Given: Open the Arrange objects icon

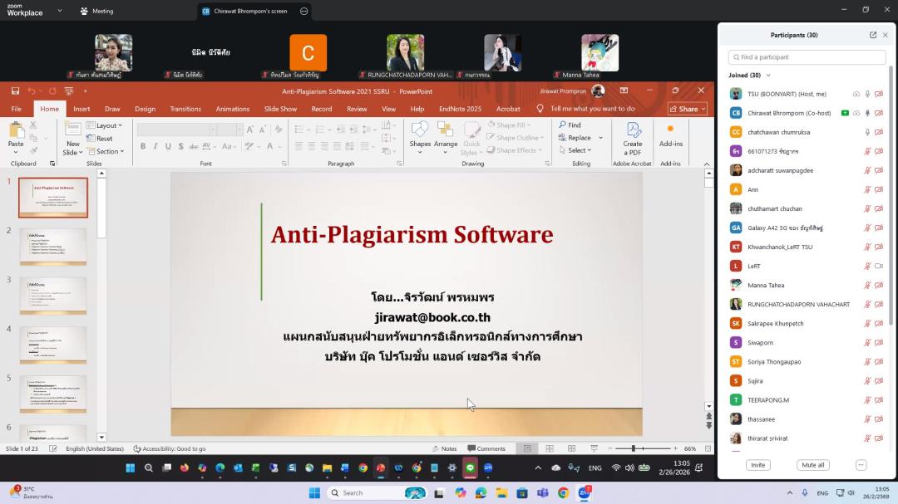Looking at the screenshot, I should coord(446,130).
